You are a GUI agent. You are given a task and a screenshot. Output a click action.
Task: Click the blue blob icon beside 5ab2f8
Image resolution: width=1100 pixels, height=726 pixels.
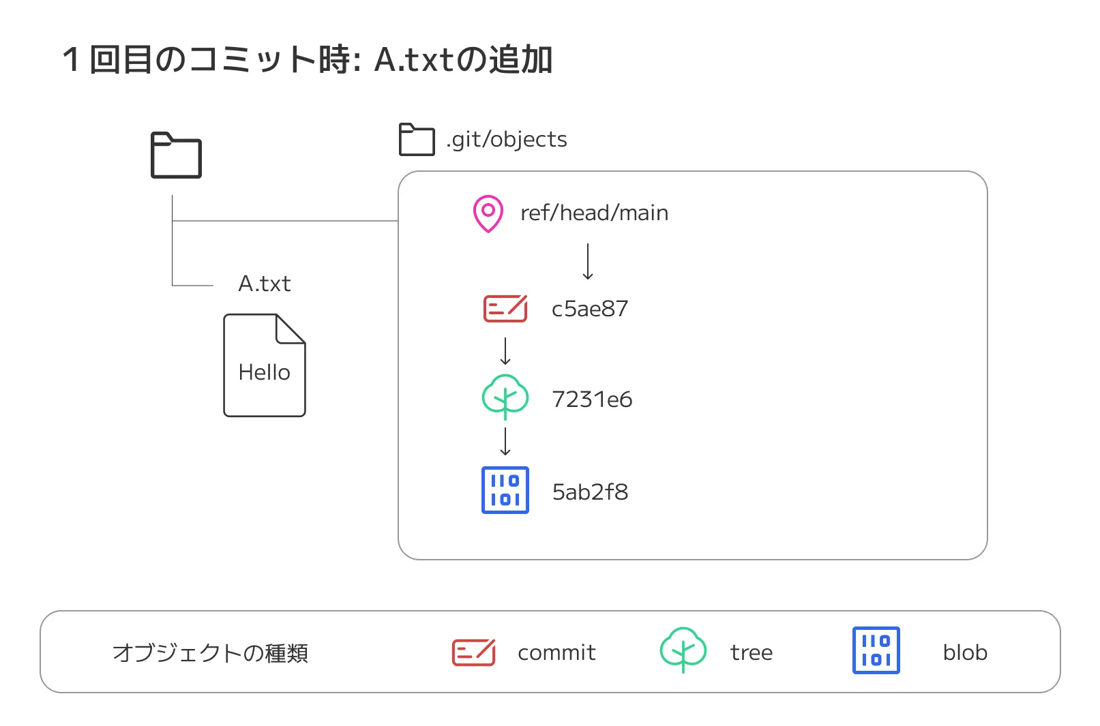tap(505, 490)
